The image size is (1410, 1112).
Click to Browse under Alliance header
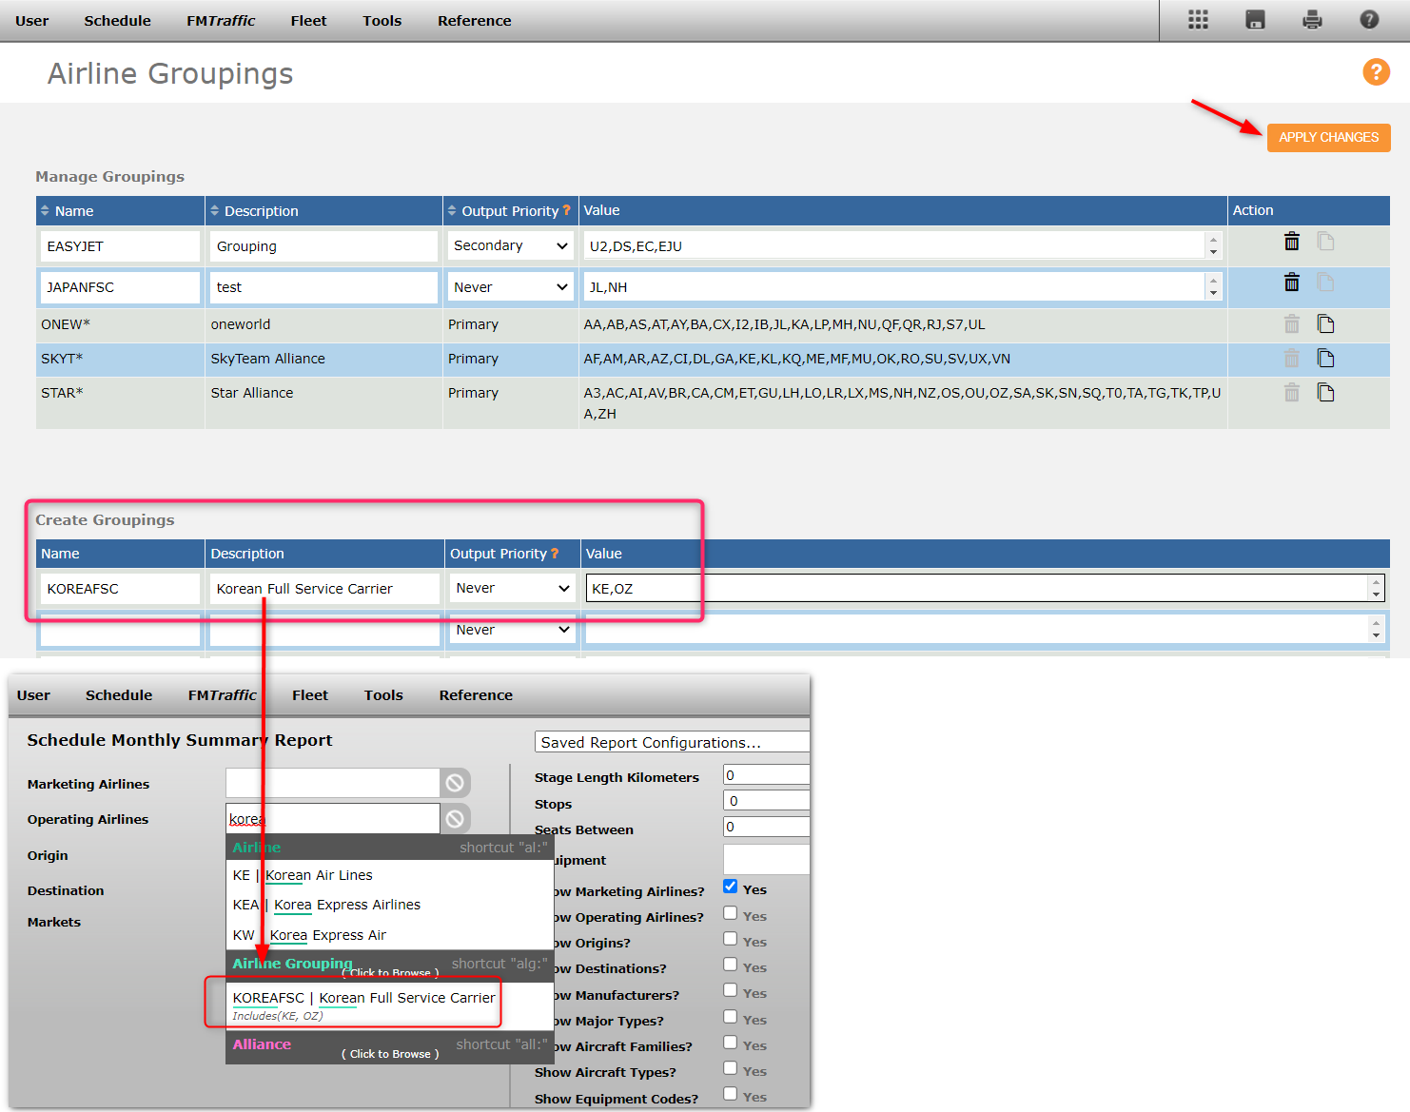(390, 1054)
